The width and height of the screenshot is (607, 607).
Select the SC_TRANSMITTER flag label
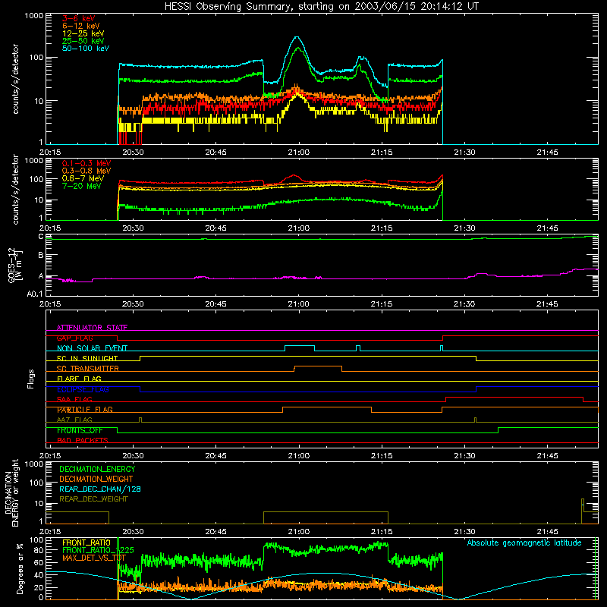coord(87,369)
